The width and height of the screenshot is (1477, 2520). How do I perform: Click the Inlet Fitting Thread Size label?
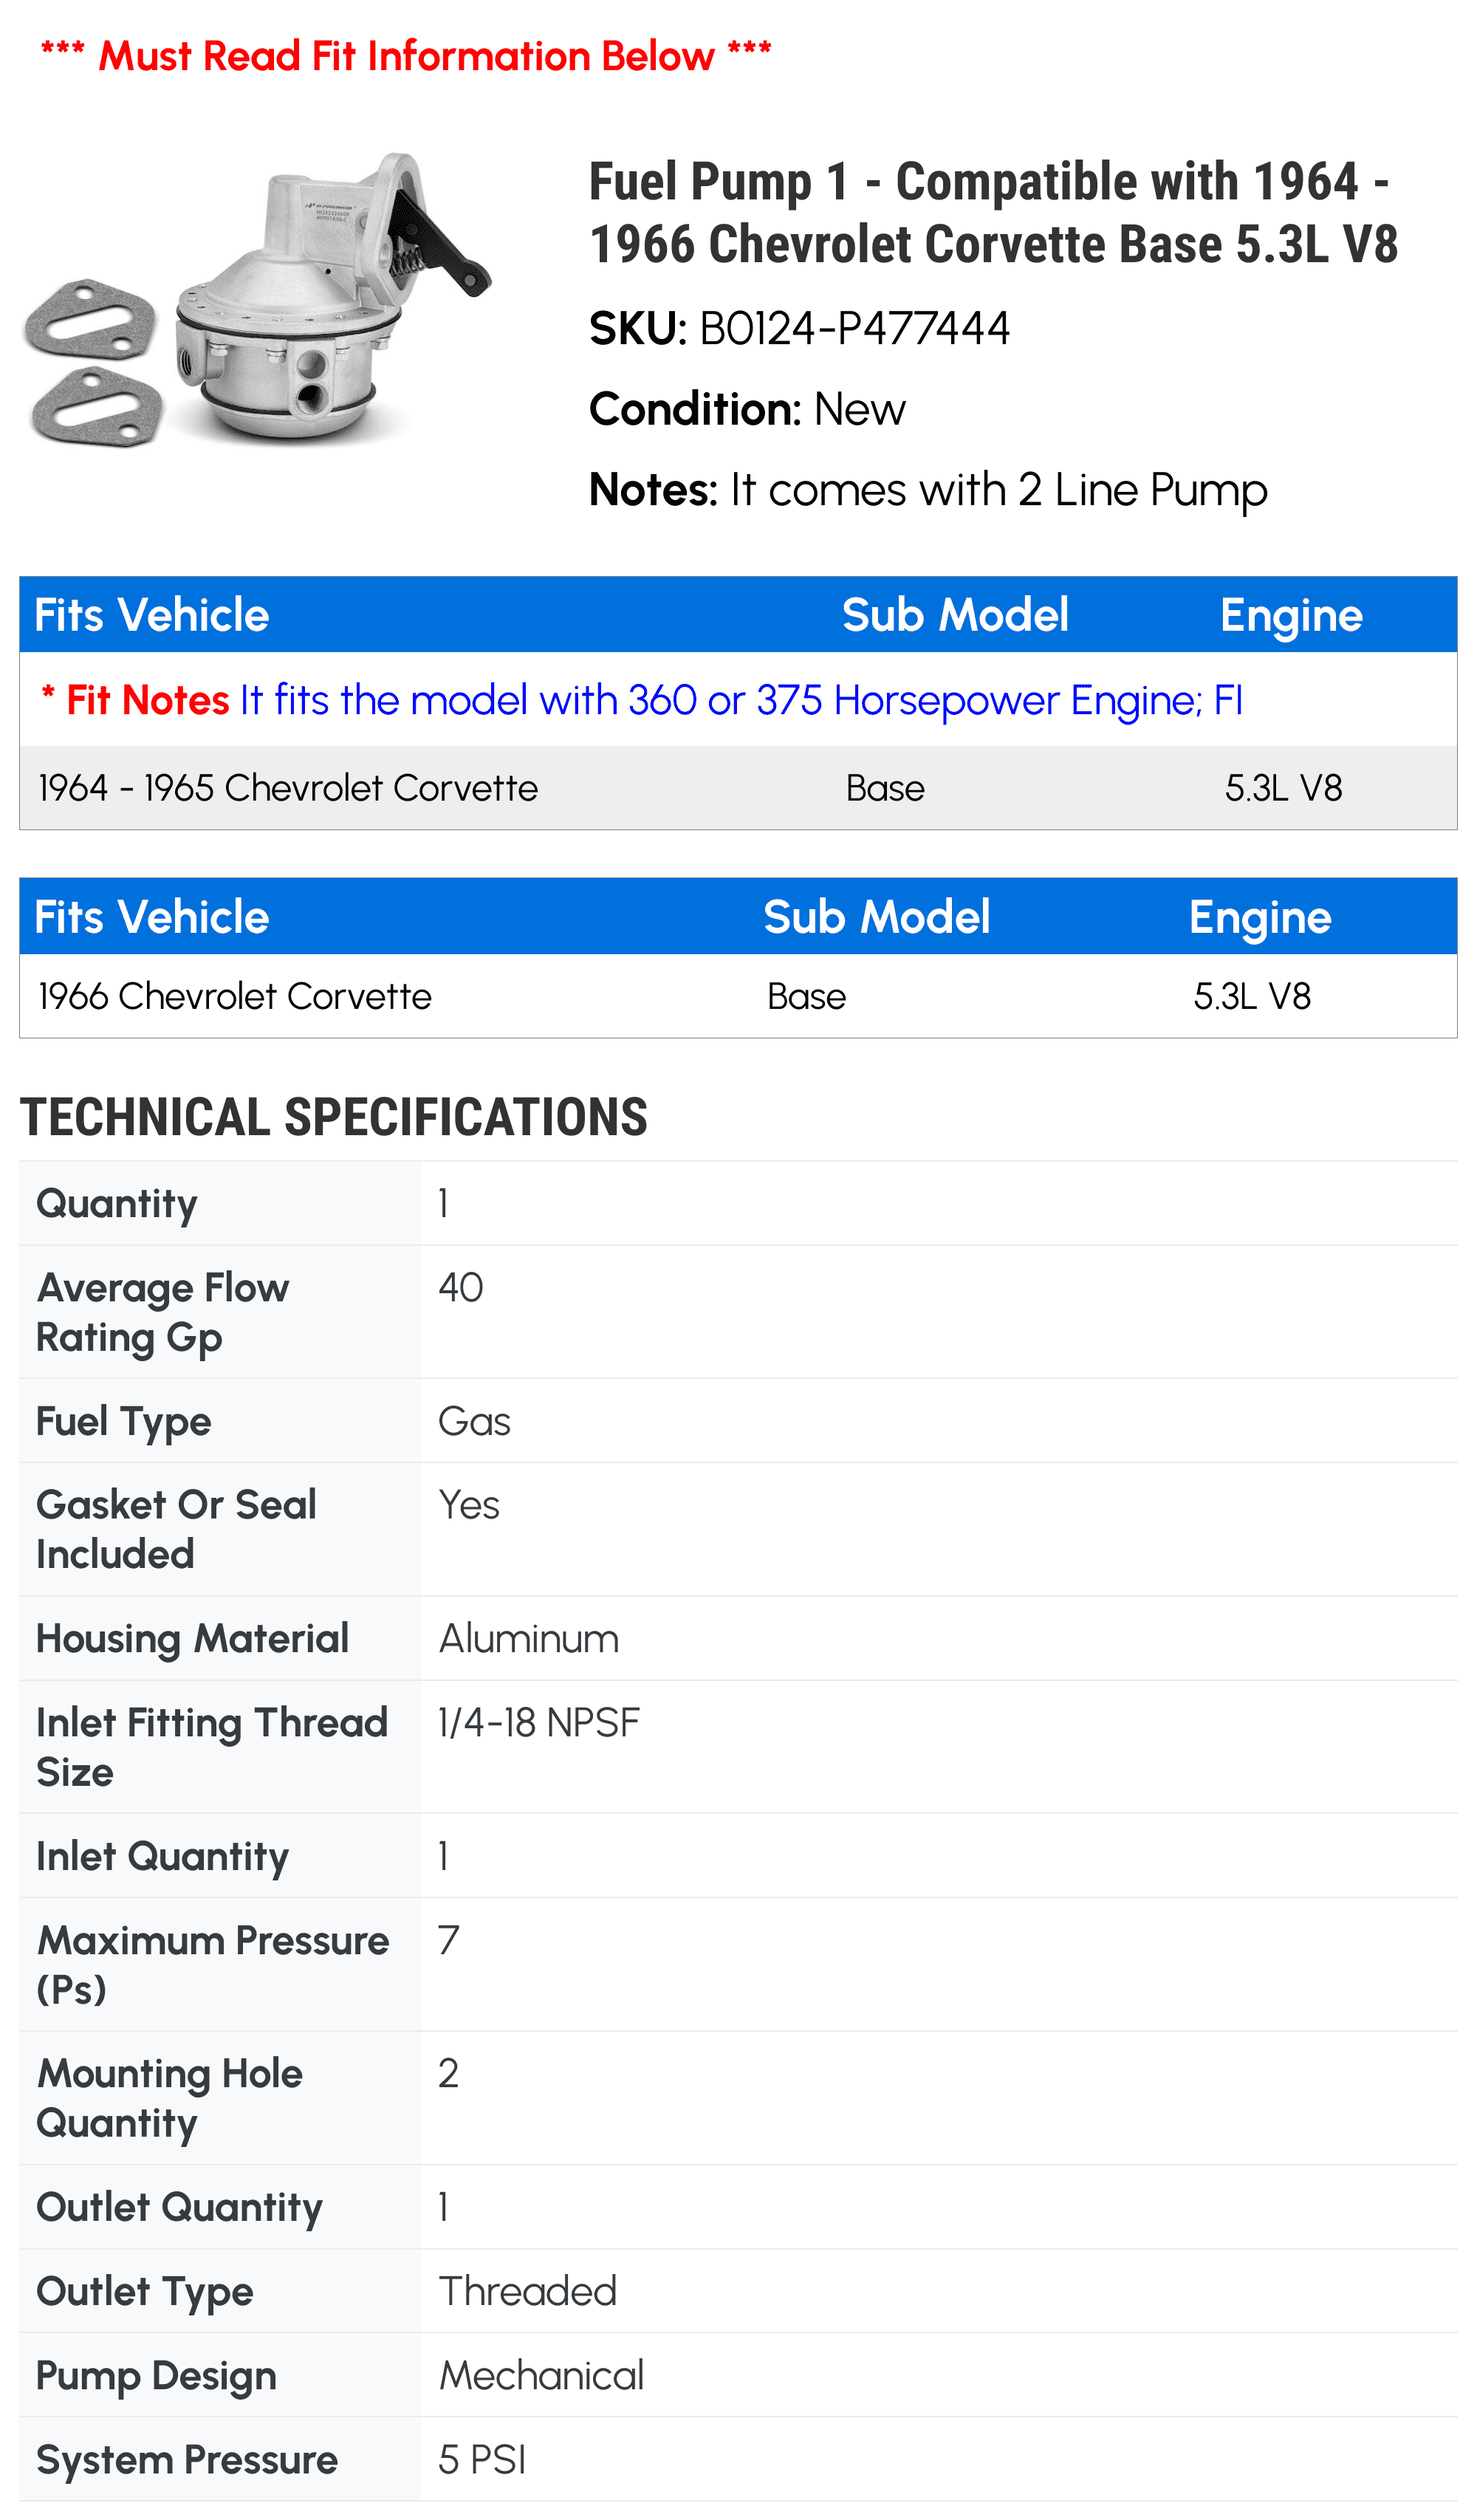point(211,1747)
